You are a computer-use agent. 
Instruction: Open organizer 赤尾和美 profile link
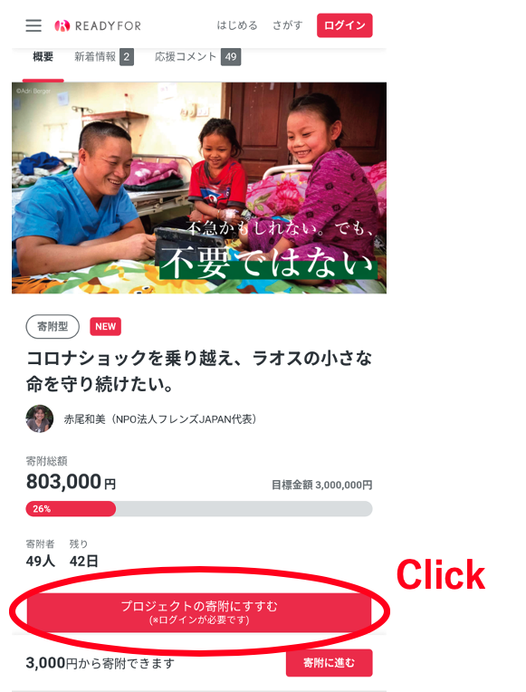[x=159, y=418]
